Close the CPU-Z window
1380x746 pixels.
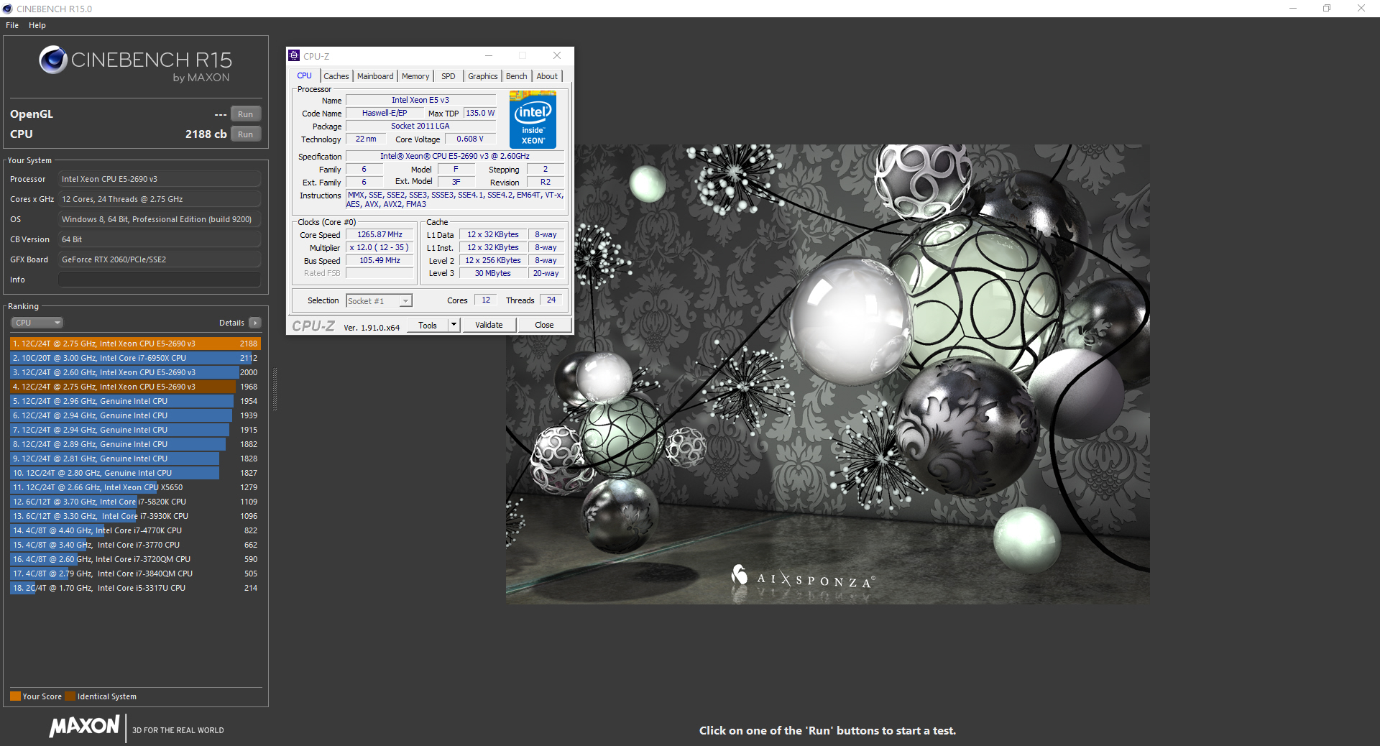coord(557,55)
